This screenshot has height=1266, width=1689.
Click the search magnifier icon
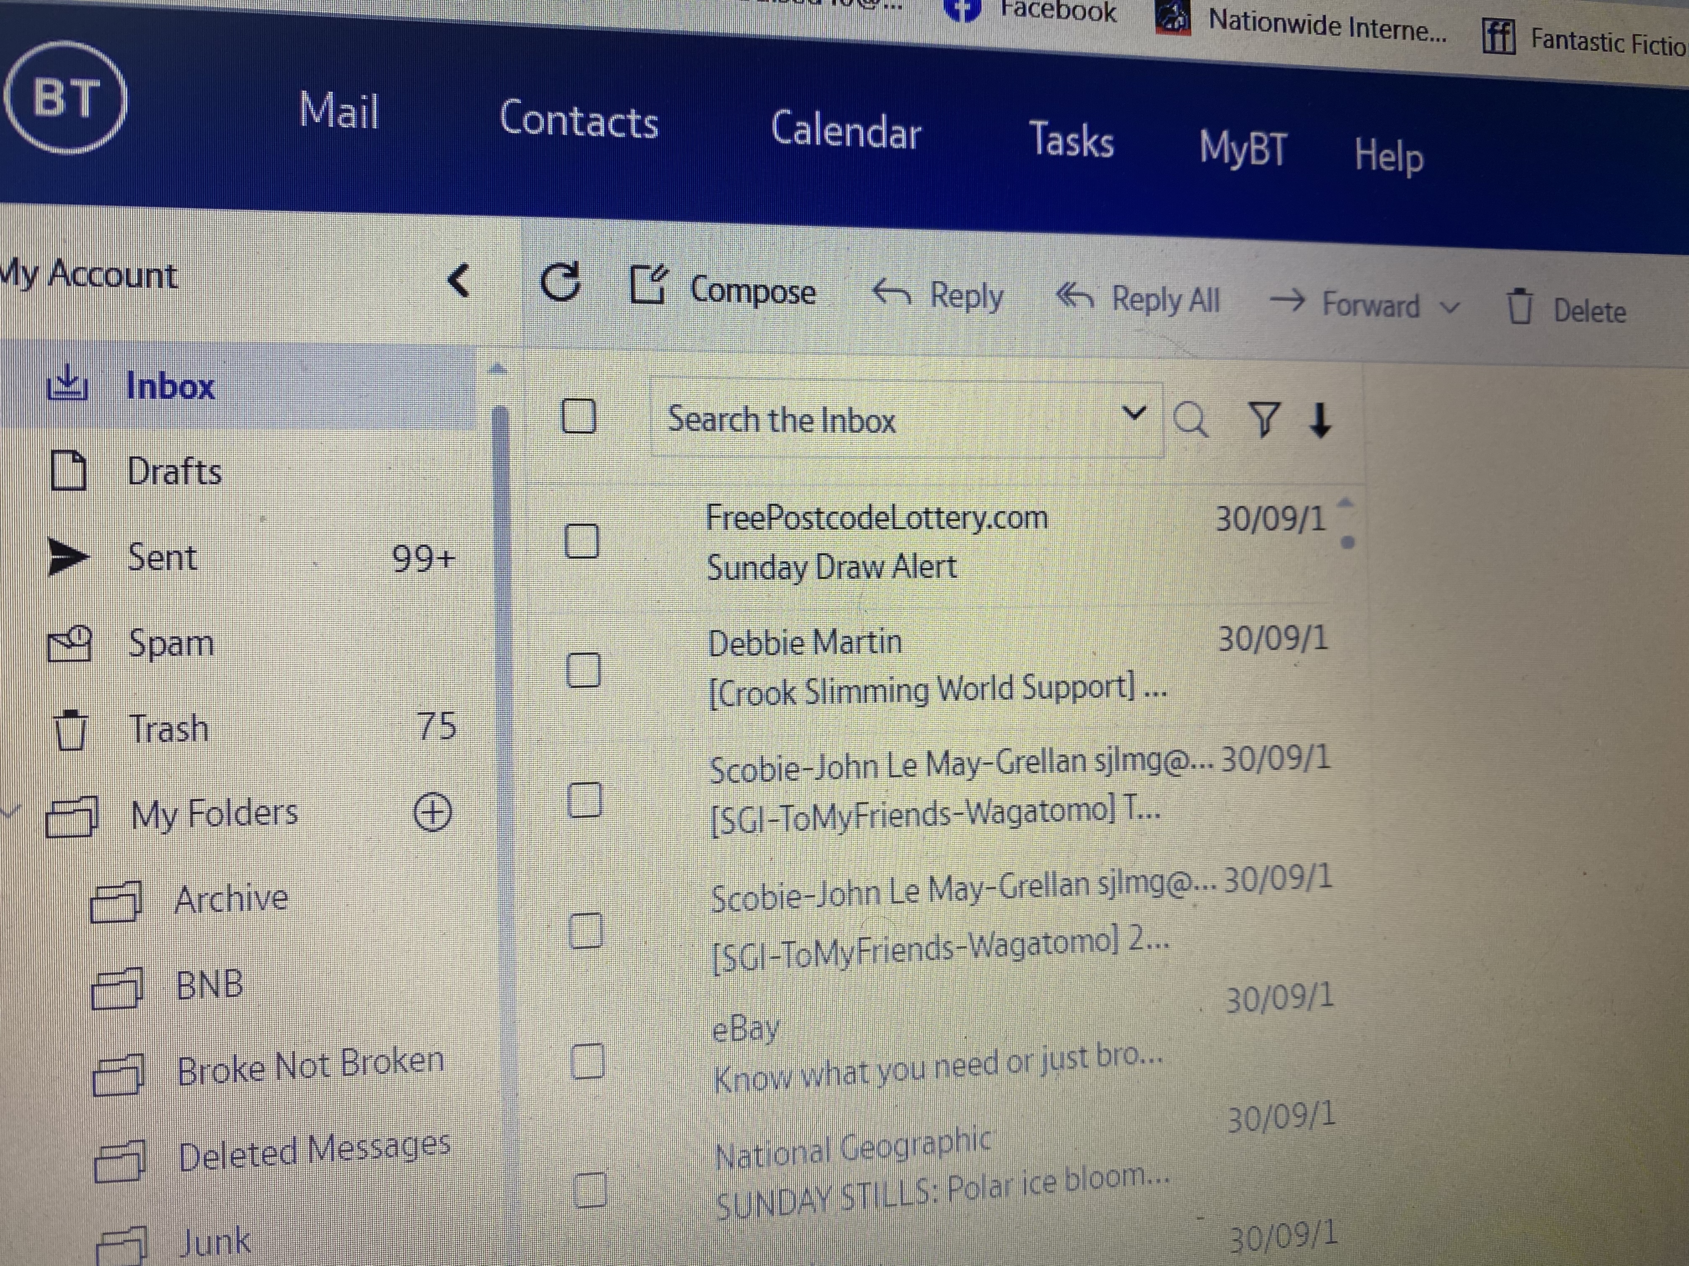(1191, 419)
